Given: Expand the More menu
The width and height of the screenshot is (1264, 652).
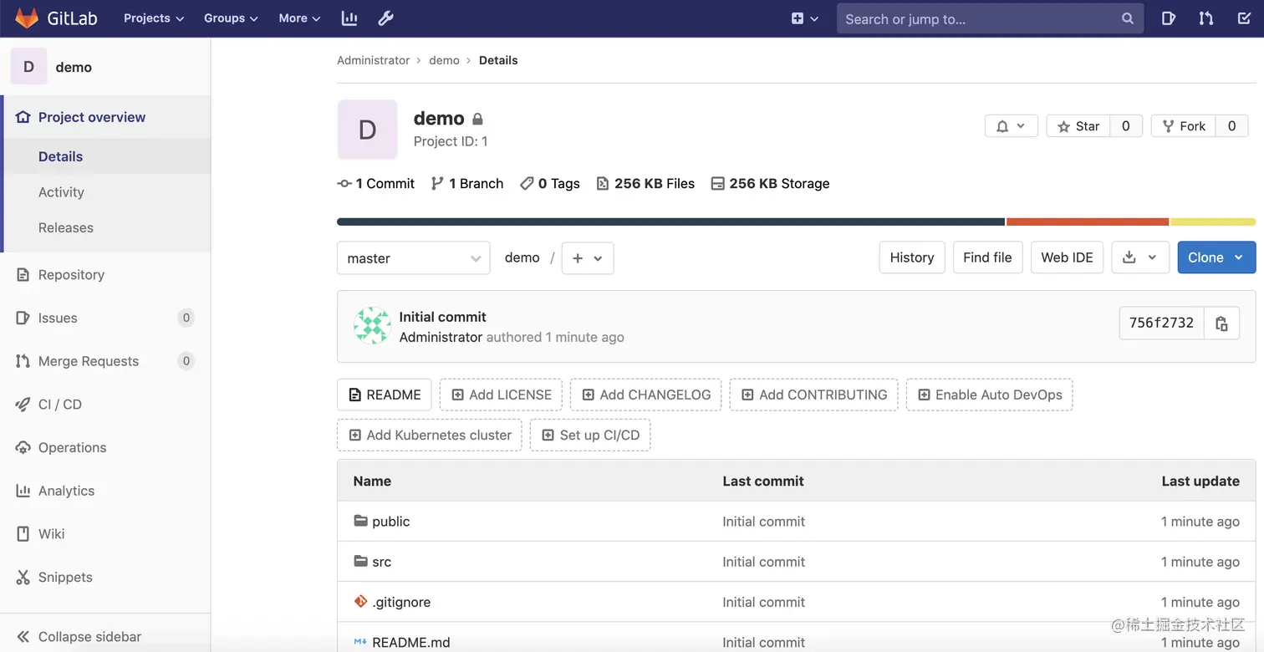Looking at the screenshot, I should point(299,18).
